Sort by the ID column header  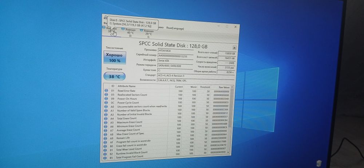(112, 86)
